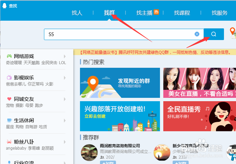Click the QQ penguin icon beside 查找

pos(4,5)
